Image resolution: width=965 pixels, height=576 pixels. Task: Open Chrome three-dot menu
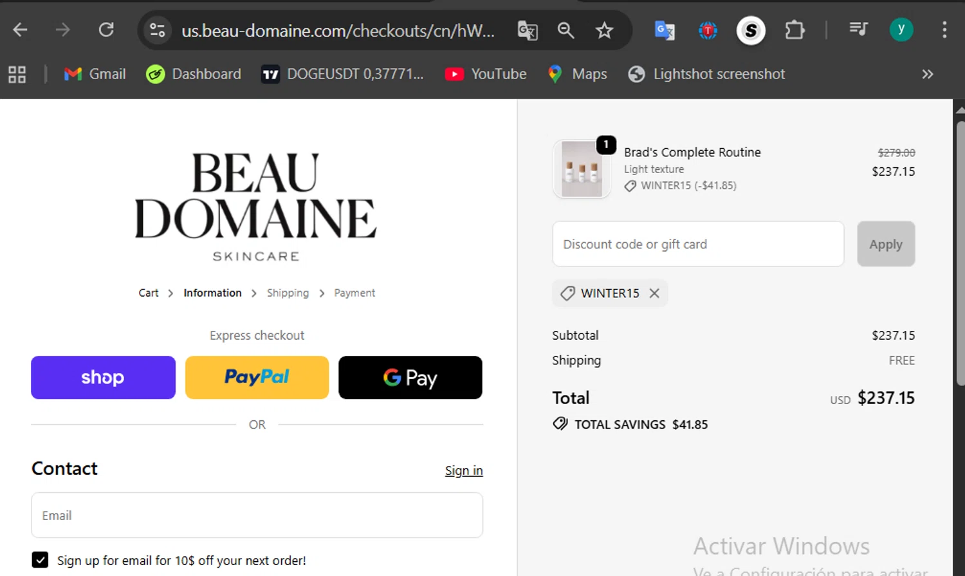click(x=944, y=30)
